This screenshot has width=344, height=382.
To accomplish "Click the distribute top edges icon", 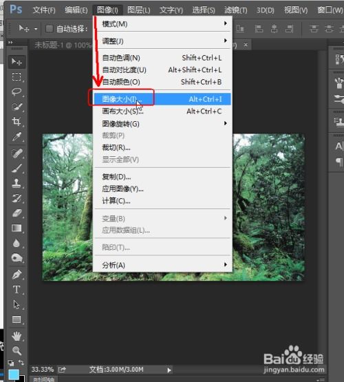I will point(314,29).
